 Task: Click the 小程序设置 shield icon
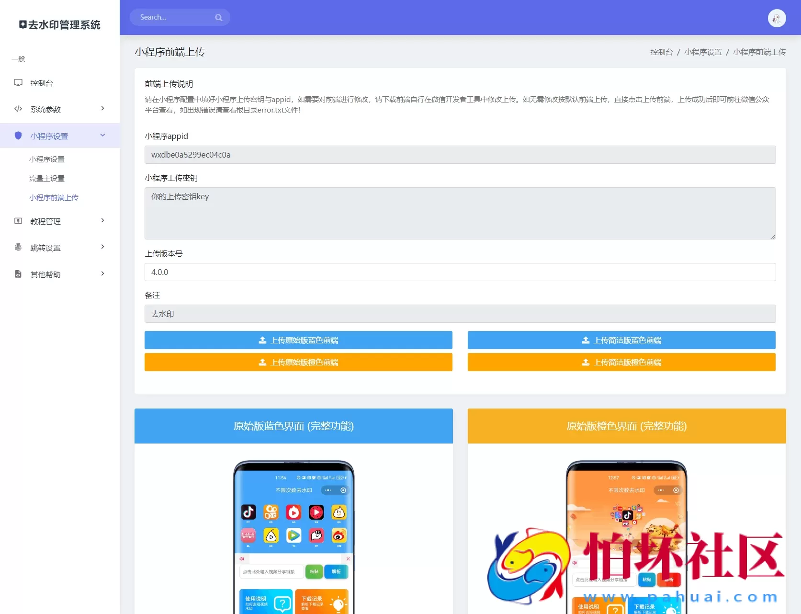point(18,136)
